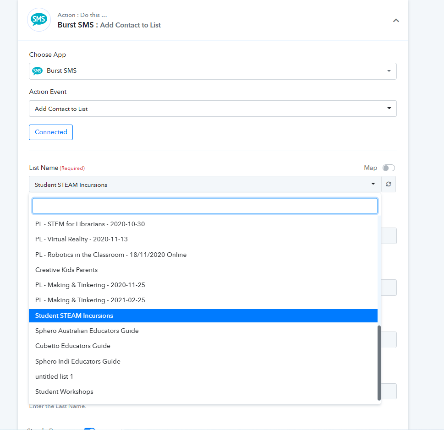Toggle the Map switch for List Name

(x=389, y=168)
